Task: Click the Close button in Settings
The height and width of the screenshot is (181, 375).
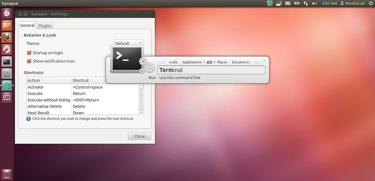Action: (140, 136)
